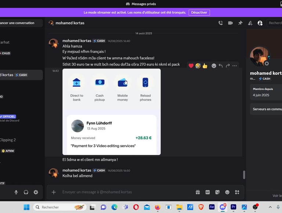282x213 pixels.
Task: Add friends to DM icon
Action: (250, 23)
